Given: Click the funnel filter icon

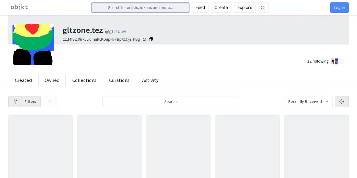Looking at the screenshot, I should [15, 101].
